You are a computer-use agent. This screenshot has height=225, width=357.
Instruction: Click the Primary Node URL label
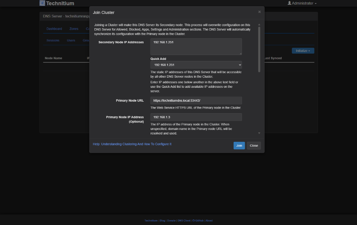coord(130,101)
